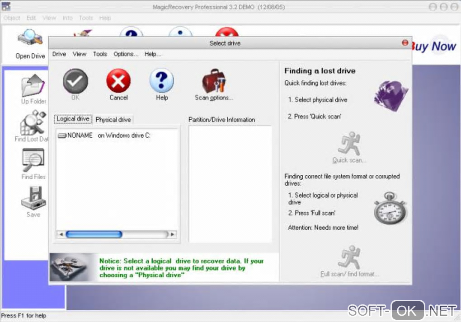Switch to the Logical drive tab
The height and width of the screenshot is (322, 461).
click(73, 119)
